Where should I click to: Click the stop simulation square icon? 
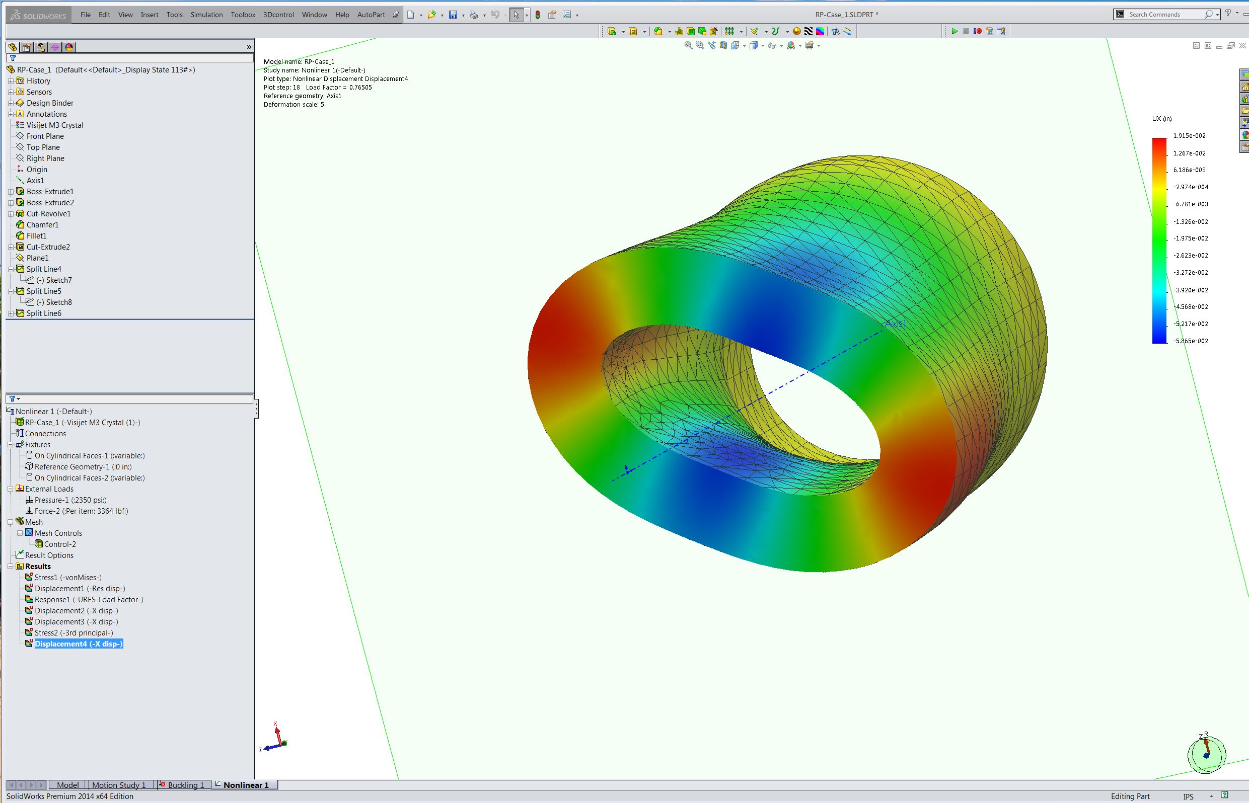966,31
